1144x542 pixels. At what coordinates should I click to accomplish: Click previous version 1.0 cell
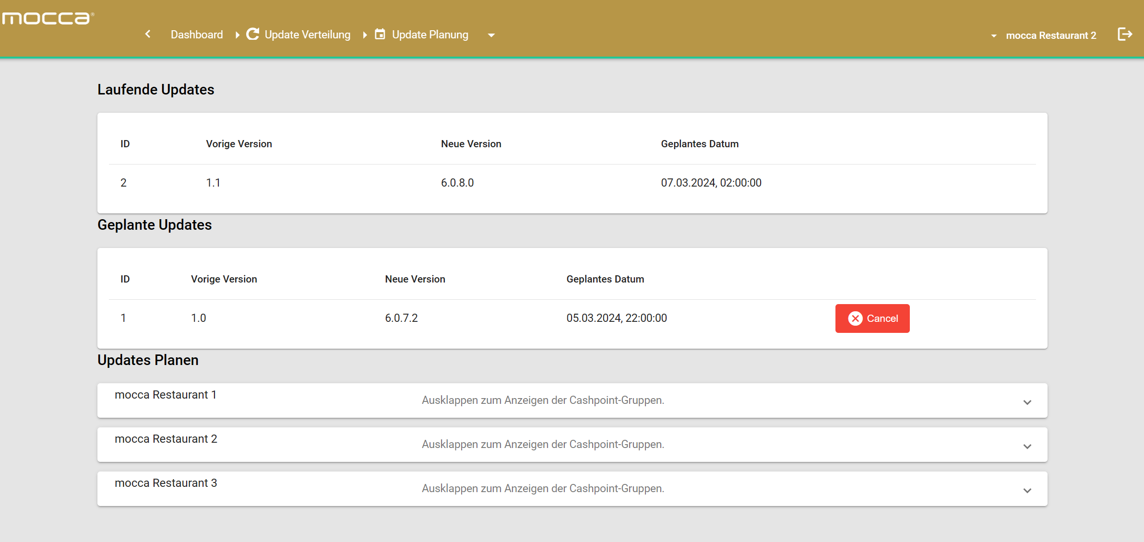coord(199,318)
